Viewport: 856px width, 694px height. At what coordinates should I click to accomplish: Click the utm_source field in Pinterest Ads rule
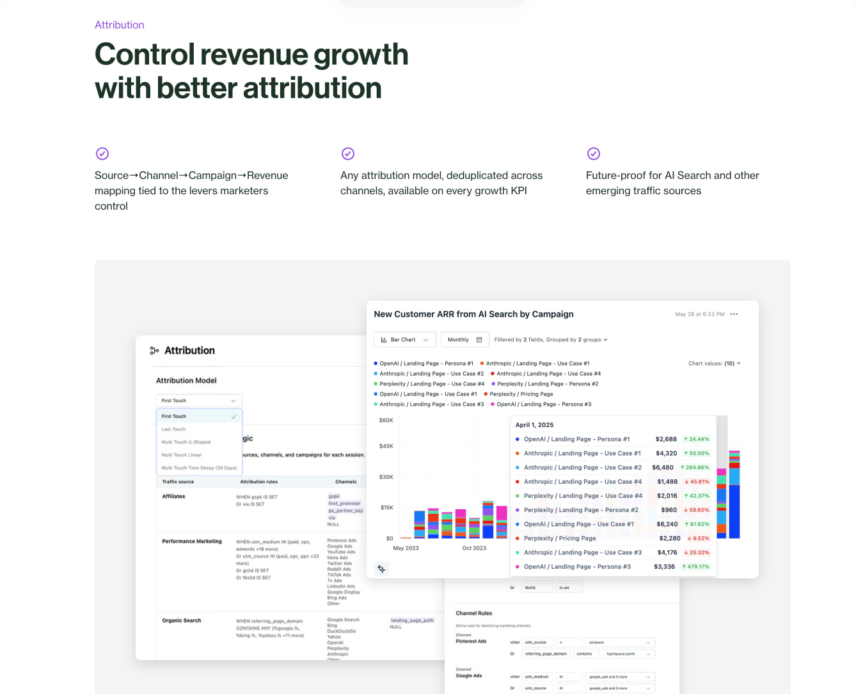click(x=539, y=642)
